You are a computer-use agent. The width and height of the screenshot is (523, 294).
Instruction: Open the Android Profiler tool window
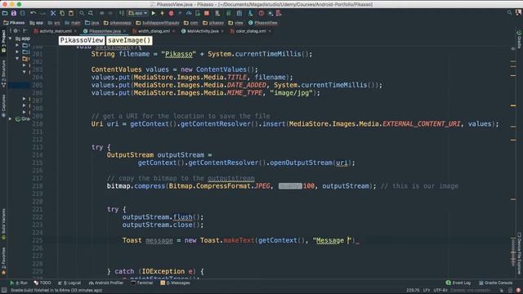(x=106, y=283)
